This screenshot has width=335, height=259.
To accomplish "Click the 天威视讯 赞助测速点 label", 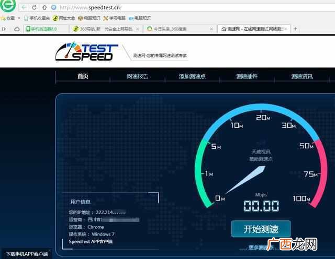I will click(x=261, y=155).
